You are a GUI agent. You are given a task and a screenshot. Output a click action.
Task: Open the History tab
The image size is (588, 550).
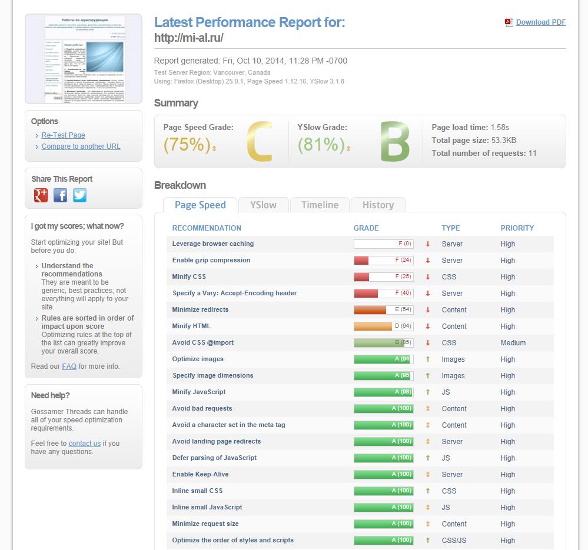378,205
